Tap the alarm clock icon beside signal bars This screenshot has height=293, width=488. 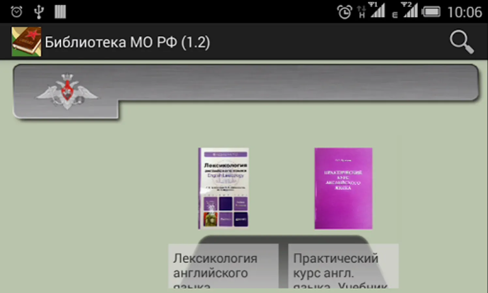(344, 12)
